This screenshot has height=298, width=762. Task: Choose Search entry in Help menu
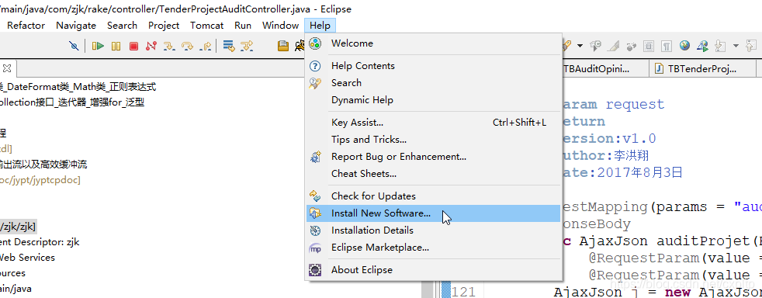coord(434,82)
